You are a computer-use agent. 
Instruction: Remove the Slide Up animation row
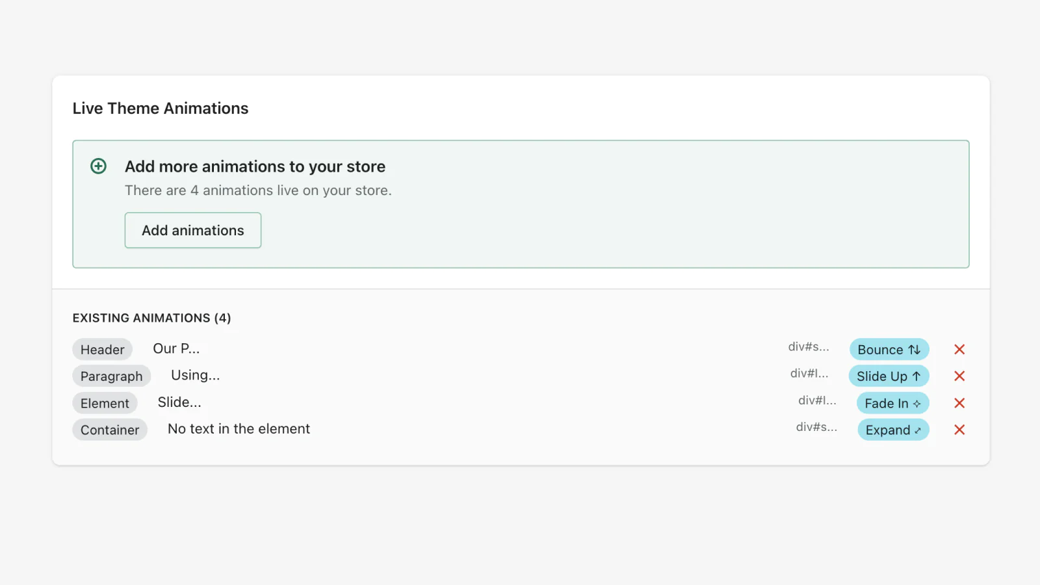[959, 376]
